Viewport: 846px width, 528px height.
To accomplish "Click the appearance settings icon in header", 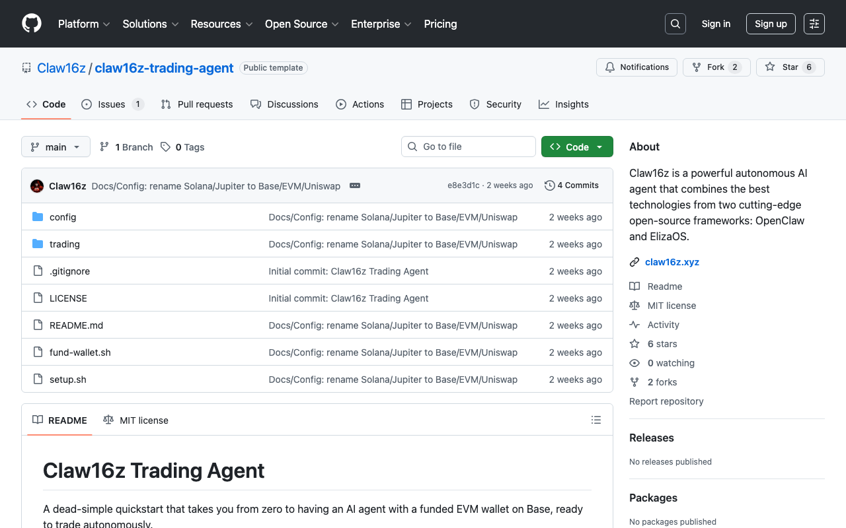I will point(814,24).
